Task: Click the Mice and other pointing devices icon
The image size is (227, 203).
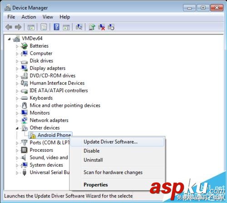Action: click(x=24, y=106)
